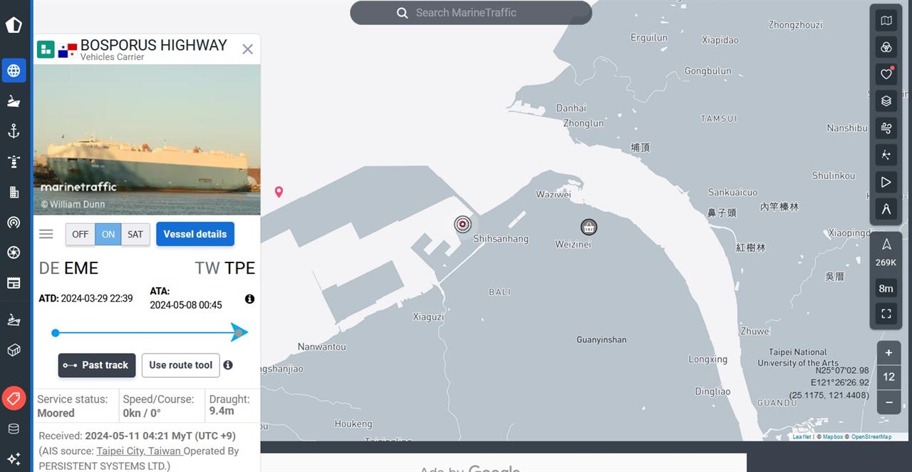Click the Use route tool button
The height and width of the screenshot is (472, 912).
pyautogui.click(x=181, y=365)
